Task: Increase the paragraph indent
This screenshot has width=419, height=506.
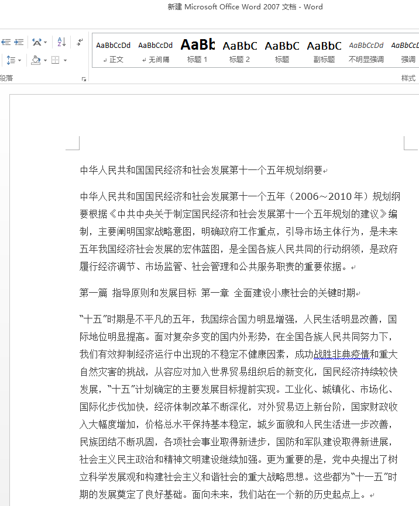Action: point(19,42)
